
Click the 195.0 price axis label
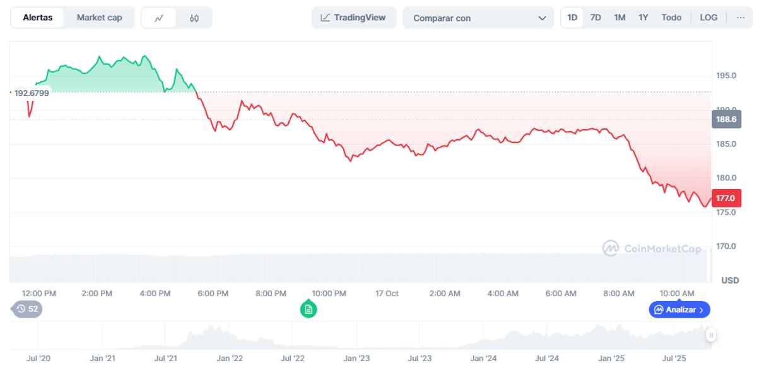pyautogui.click(x=726, y=76)
